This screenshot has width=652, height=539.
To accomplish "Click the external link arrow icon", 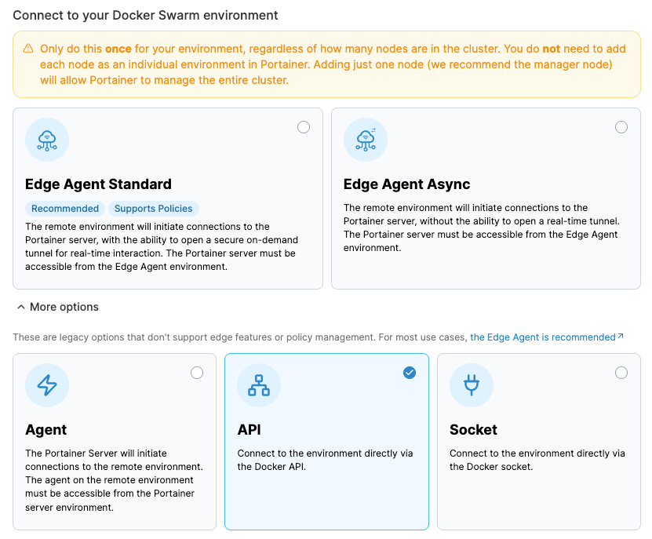I will coord(621,337).
